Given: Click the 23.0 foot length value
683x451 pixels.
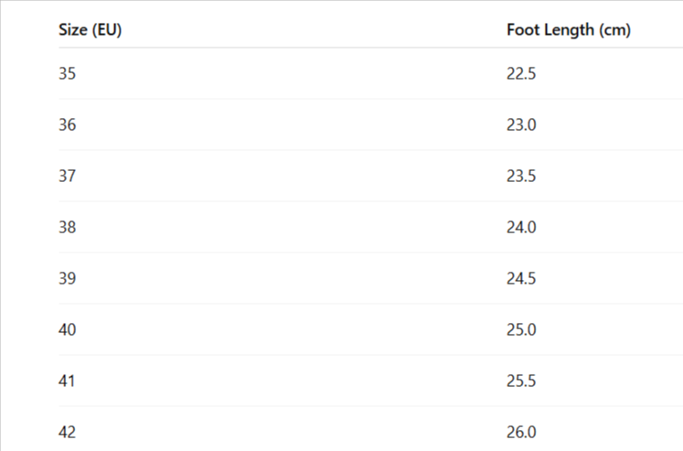Looking at the screenshot, I should point(521,124).
